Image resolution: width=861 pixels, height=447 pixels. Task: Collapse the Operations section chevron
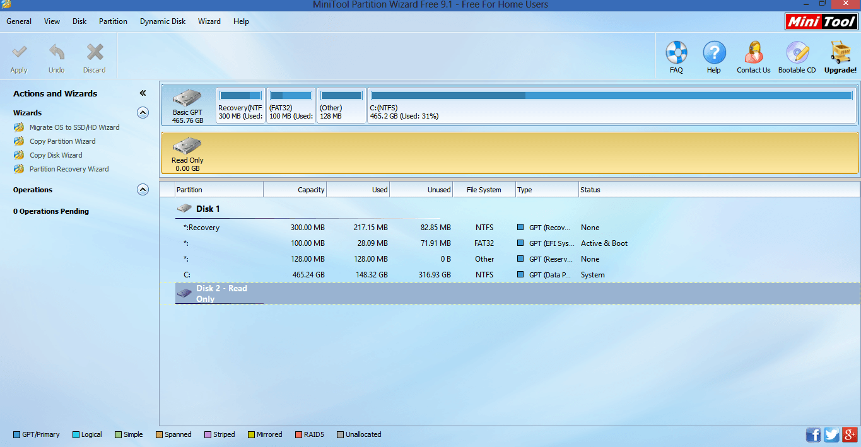click(143, 190)
